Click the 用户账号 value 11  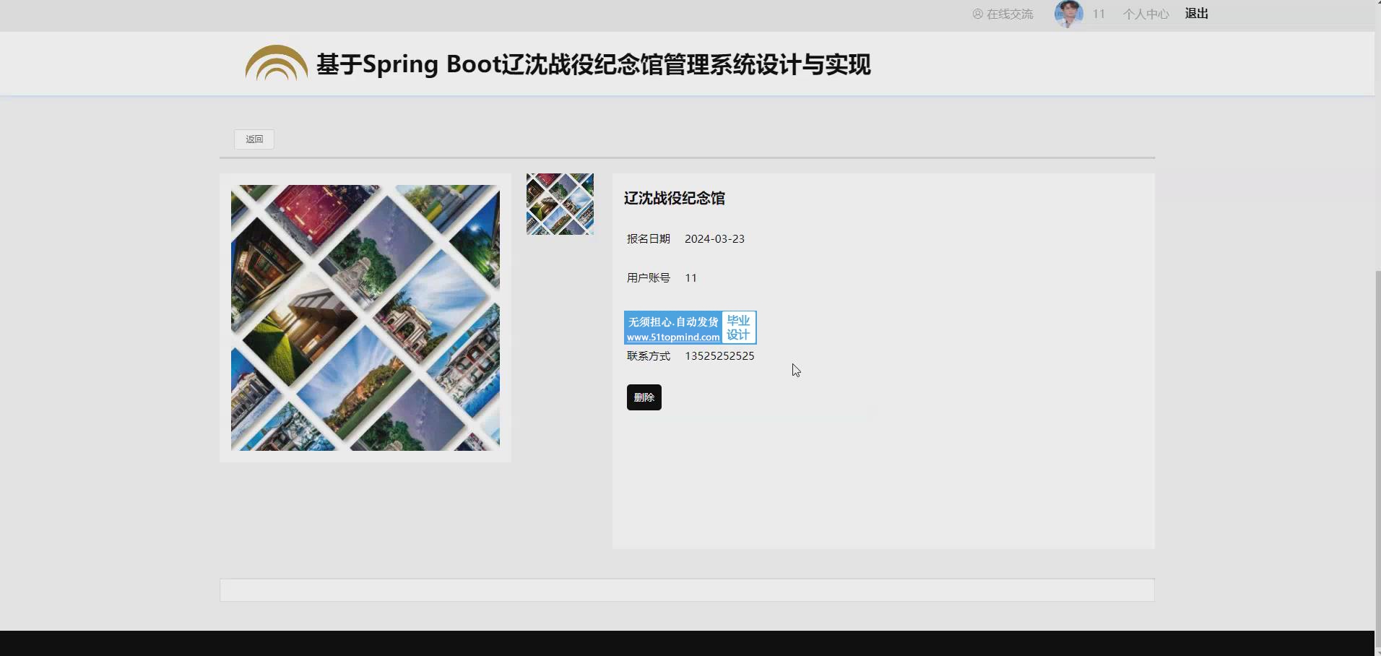click(690, 278)
